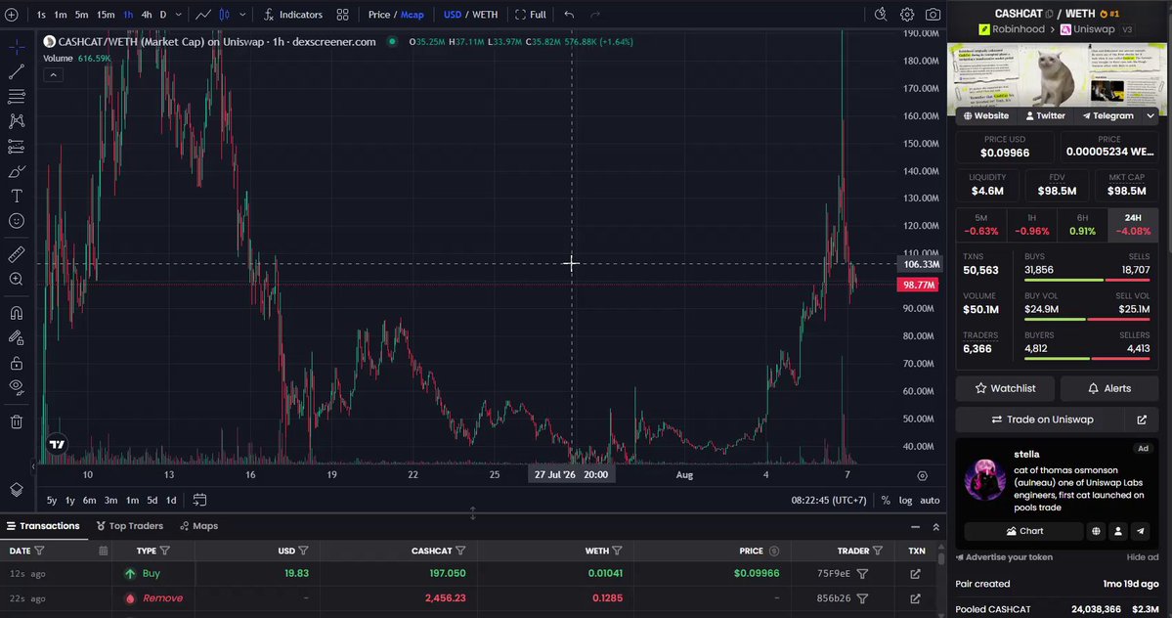
Task: Open the go-to-date calendar
Action: 199,500
